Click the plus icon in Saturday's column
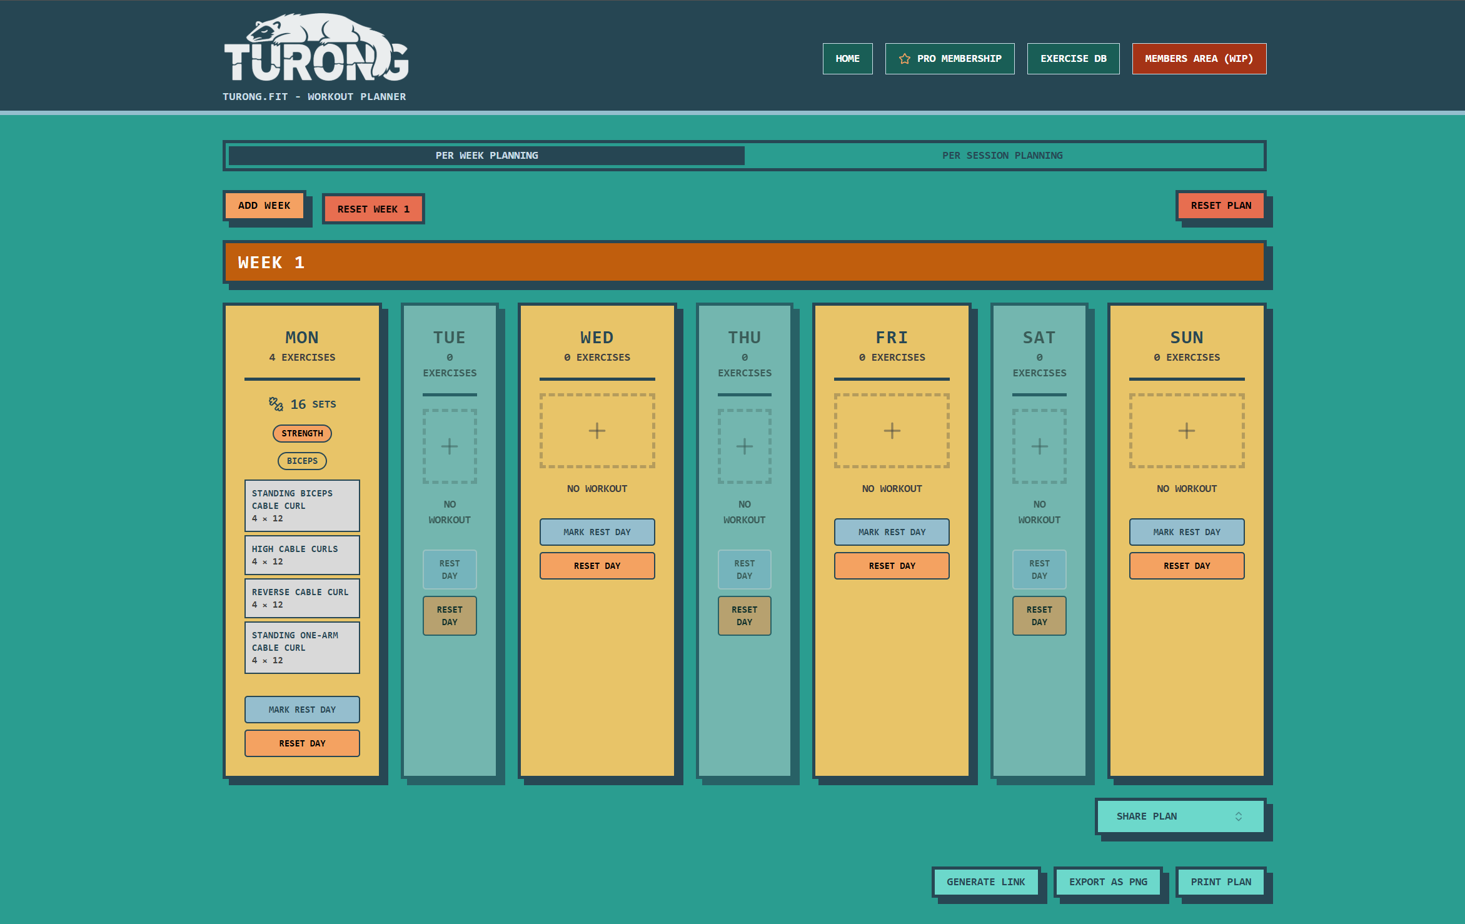This screenshot has width=1465, height=924. click(x=1039, y=446)
